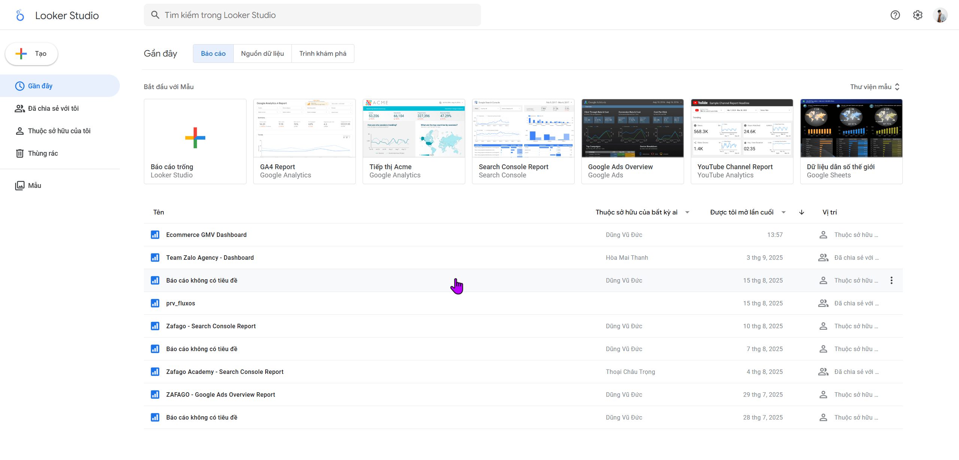Open the Mẫu templates section

(x=34, y=185)
